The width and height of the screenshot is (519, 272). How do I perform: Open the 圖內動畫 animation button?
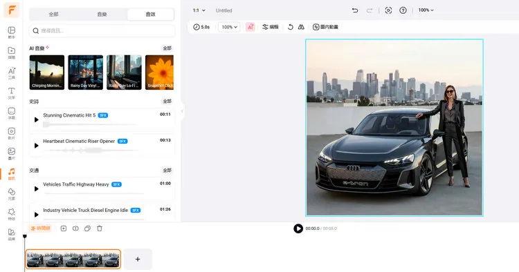click(x=325, y=27)
